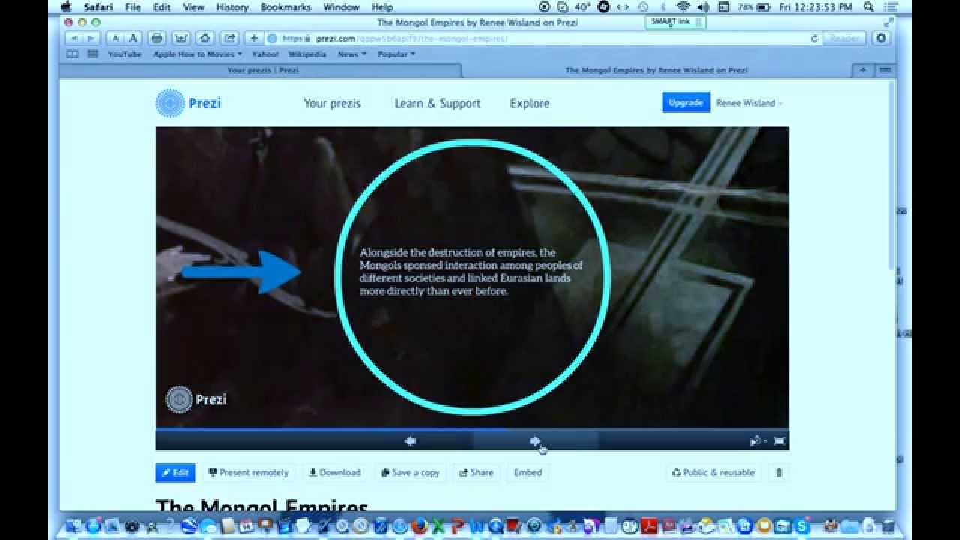Enter fullscreen mode in the prezi player
960x540 pixels.
(780, 441)
